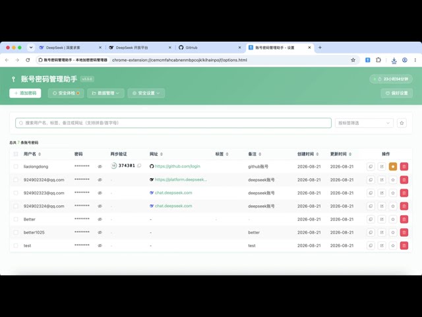Delete the better1025 account entry

point(404,232)
